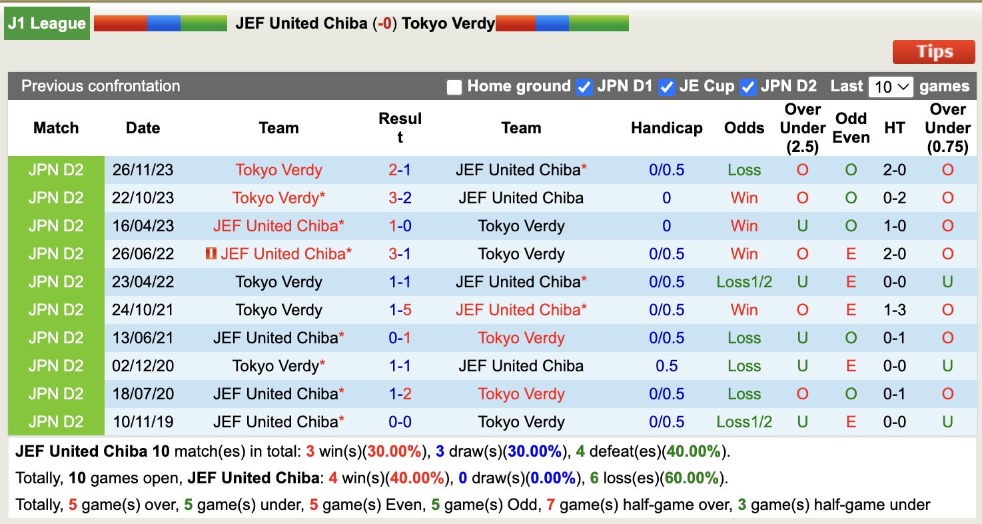982x524 pixels.
Task: Click the Date column header
Action: [143, 127]
